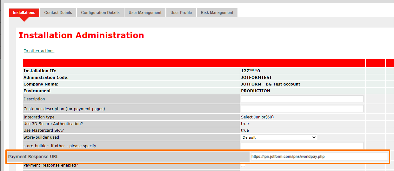Select the Installation ID value 127***0
The image size is (394, 171).
tap(250, 71)
